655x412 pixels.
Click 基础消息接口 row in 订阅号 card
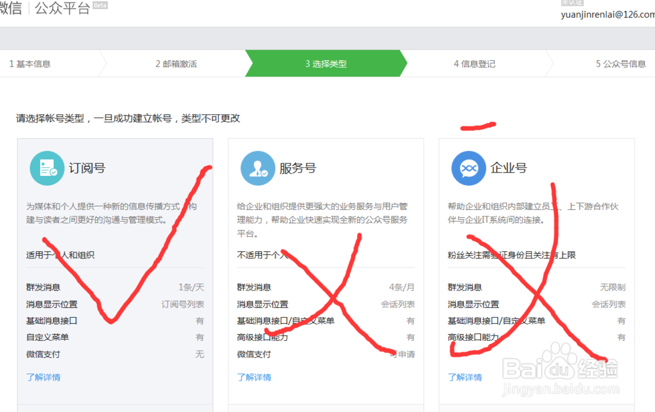(x=115, y=320)
